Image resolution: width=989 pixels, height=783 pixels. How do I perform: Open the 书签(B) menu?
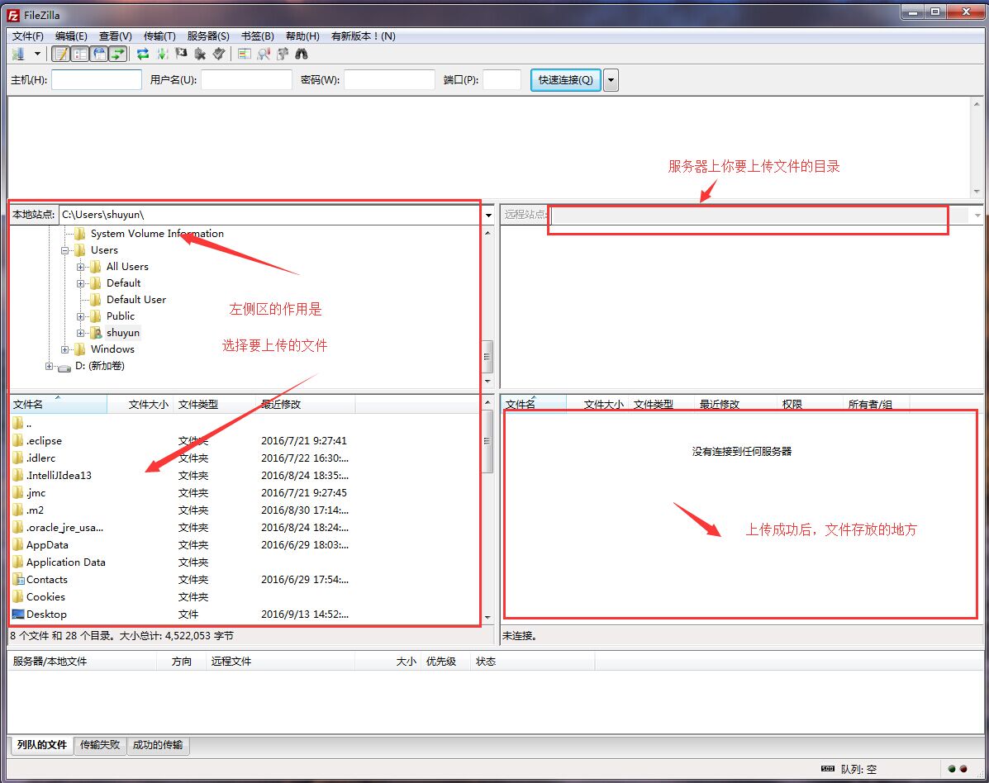click(257, 36)
